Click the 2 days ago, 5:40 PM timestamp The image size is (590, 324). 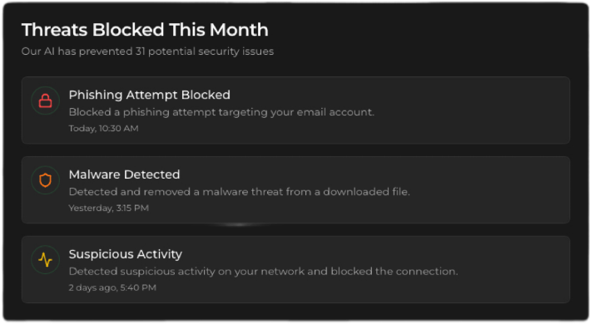coord(112,287)
